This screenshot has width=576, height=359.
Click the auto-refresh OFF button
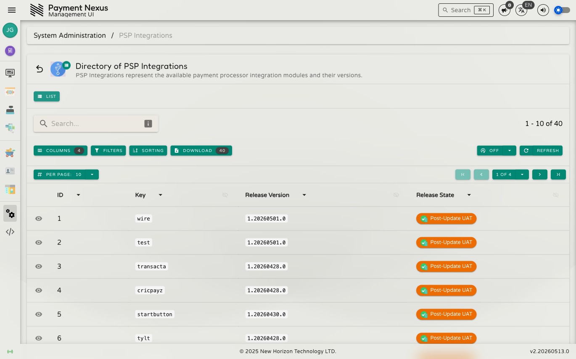tap(490, 150)
